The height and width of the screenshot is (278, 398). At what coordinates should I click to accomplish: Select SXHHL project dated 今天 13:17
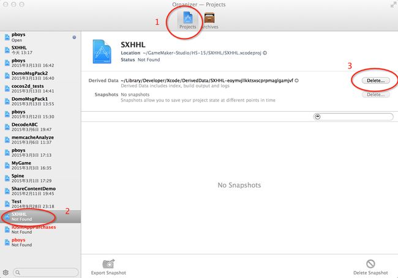click(x=40, y=50)
